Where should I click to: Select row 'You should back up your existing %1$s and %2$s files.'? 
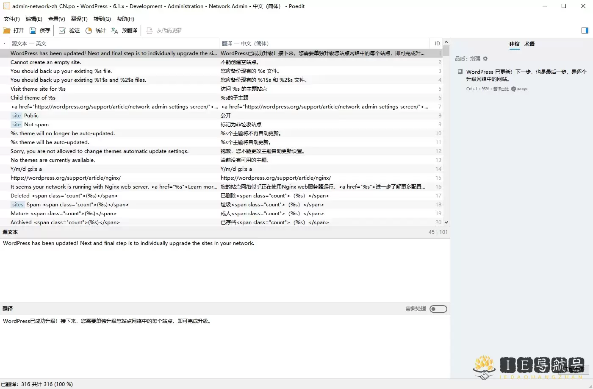pyautogui.click(x=222, y=80)
